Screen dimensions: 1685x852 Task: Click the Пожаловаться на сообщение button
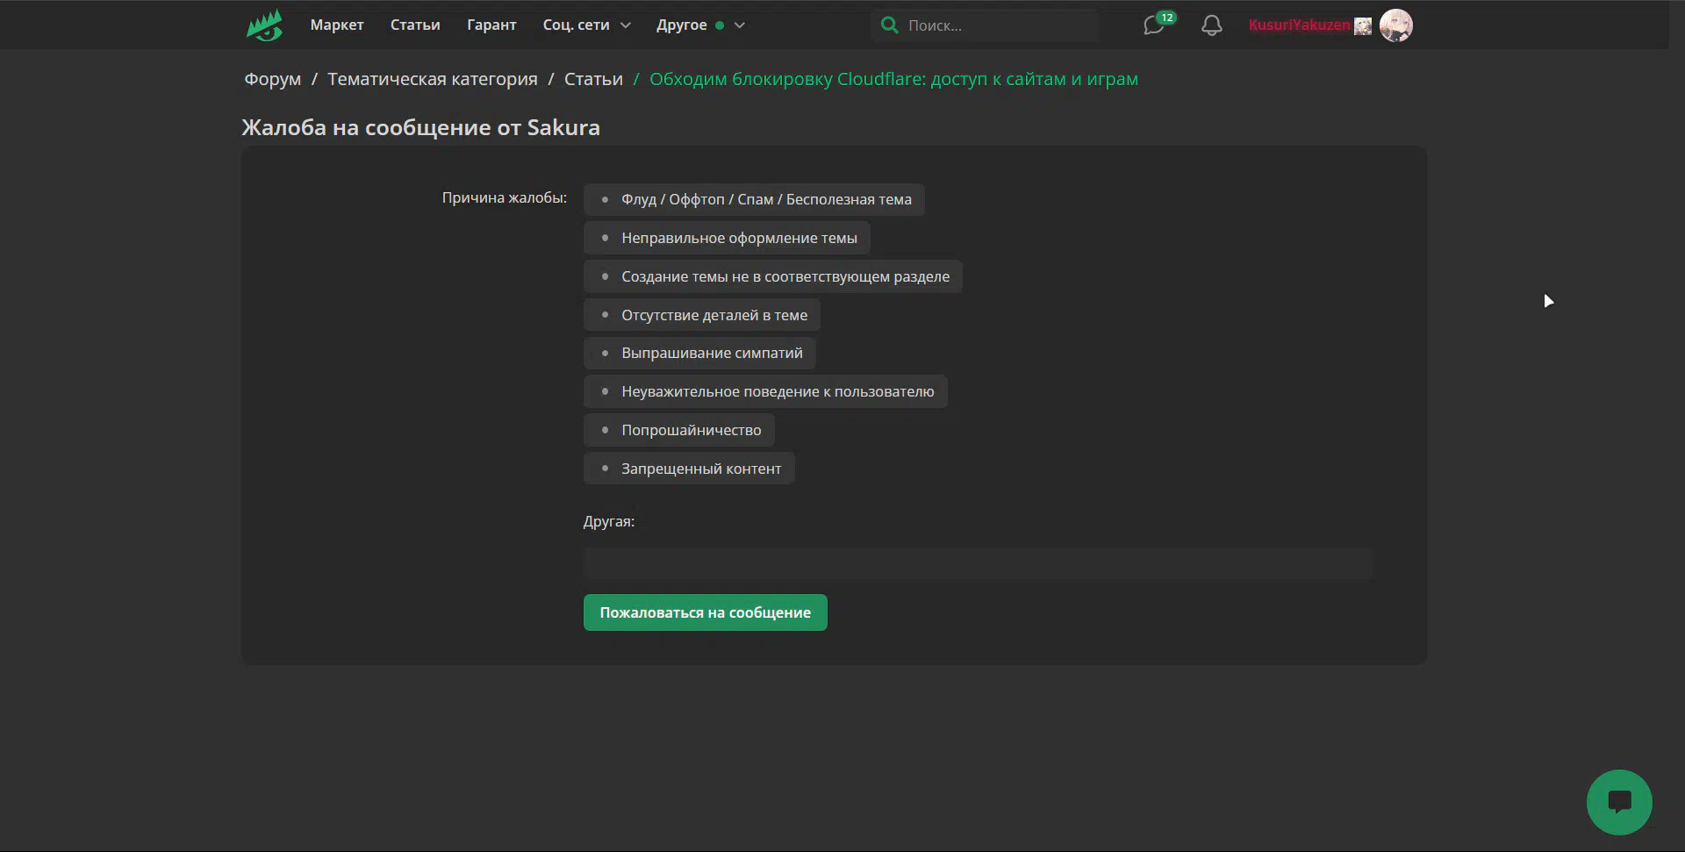pos(705,612)
